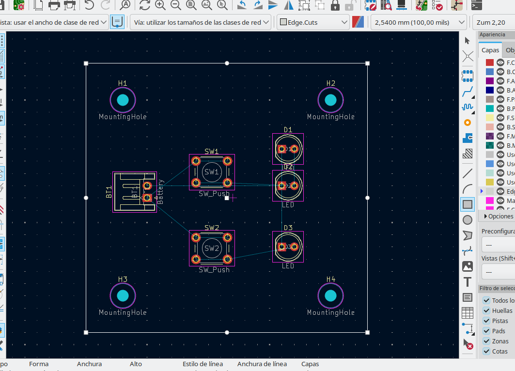Open the Edge.Cuts layer dropdown
The width and height of the screenshot is (515, 371).
(313, 22)
